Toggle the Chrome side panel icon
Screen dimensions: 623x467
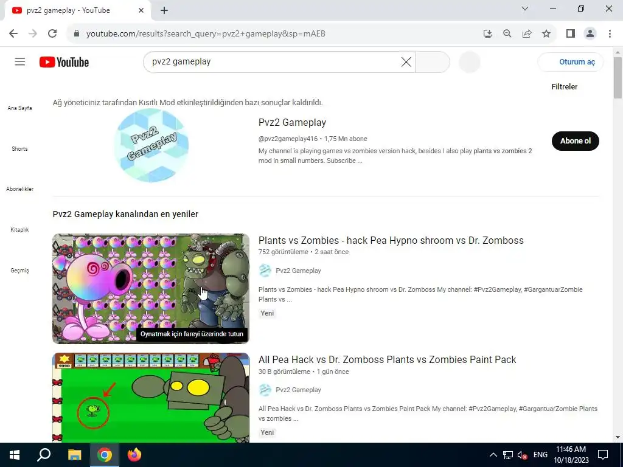(571, 34)
